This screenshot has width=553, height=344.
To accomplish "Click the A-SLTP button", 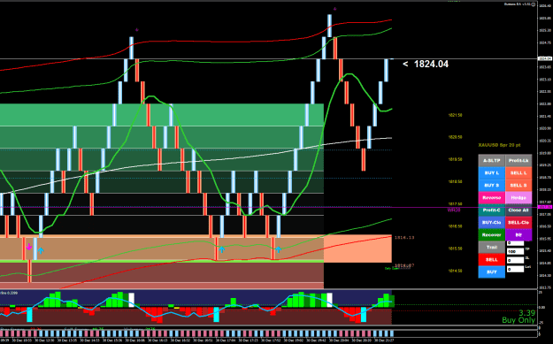I will coord(492,161).
